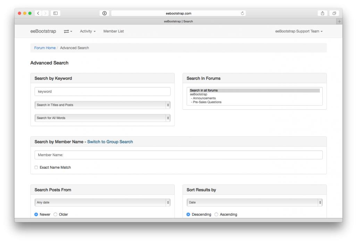Add a new tab with the plus icon

pyautogui.click(x=339, y=22)
